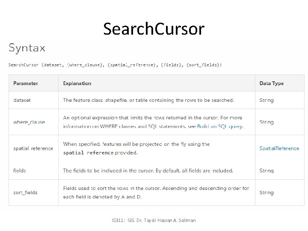This screenshot has height=231, width=308.
Task: Click the SearchCursor syntax code line
Action: [115, 65]
